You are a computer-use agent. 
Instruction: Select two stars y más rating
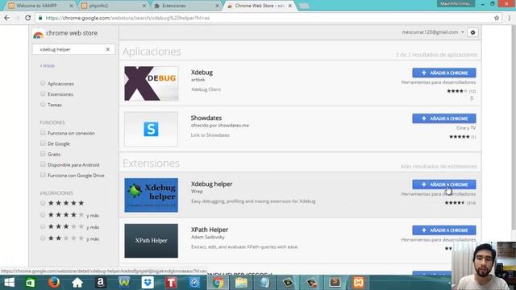point(43,238)
